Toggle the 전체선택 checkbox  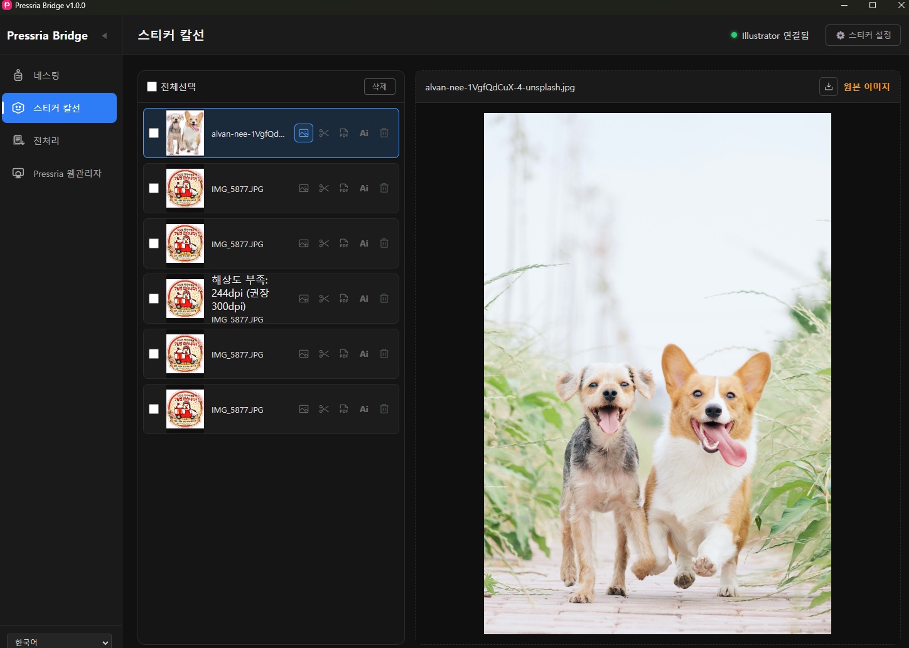(x=152, y=87)
